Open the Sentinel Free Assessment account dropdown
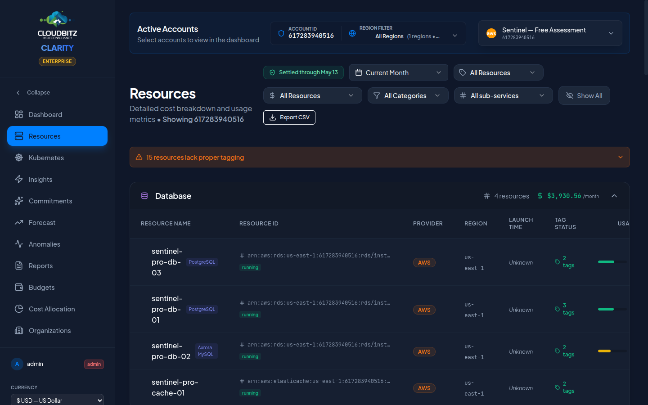 [550, 33]
